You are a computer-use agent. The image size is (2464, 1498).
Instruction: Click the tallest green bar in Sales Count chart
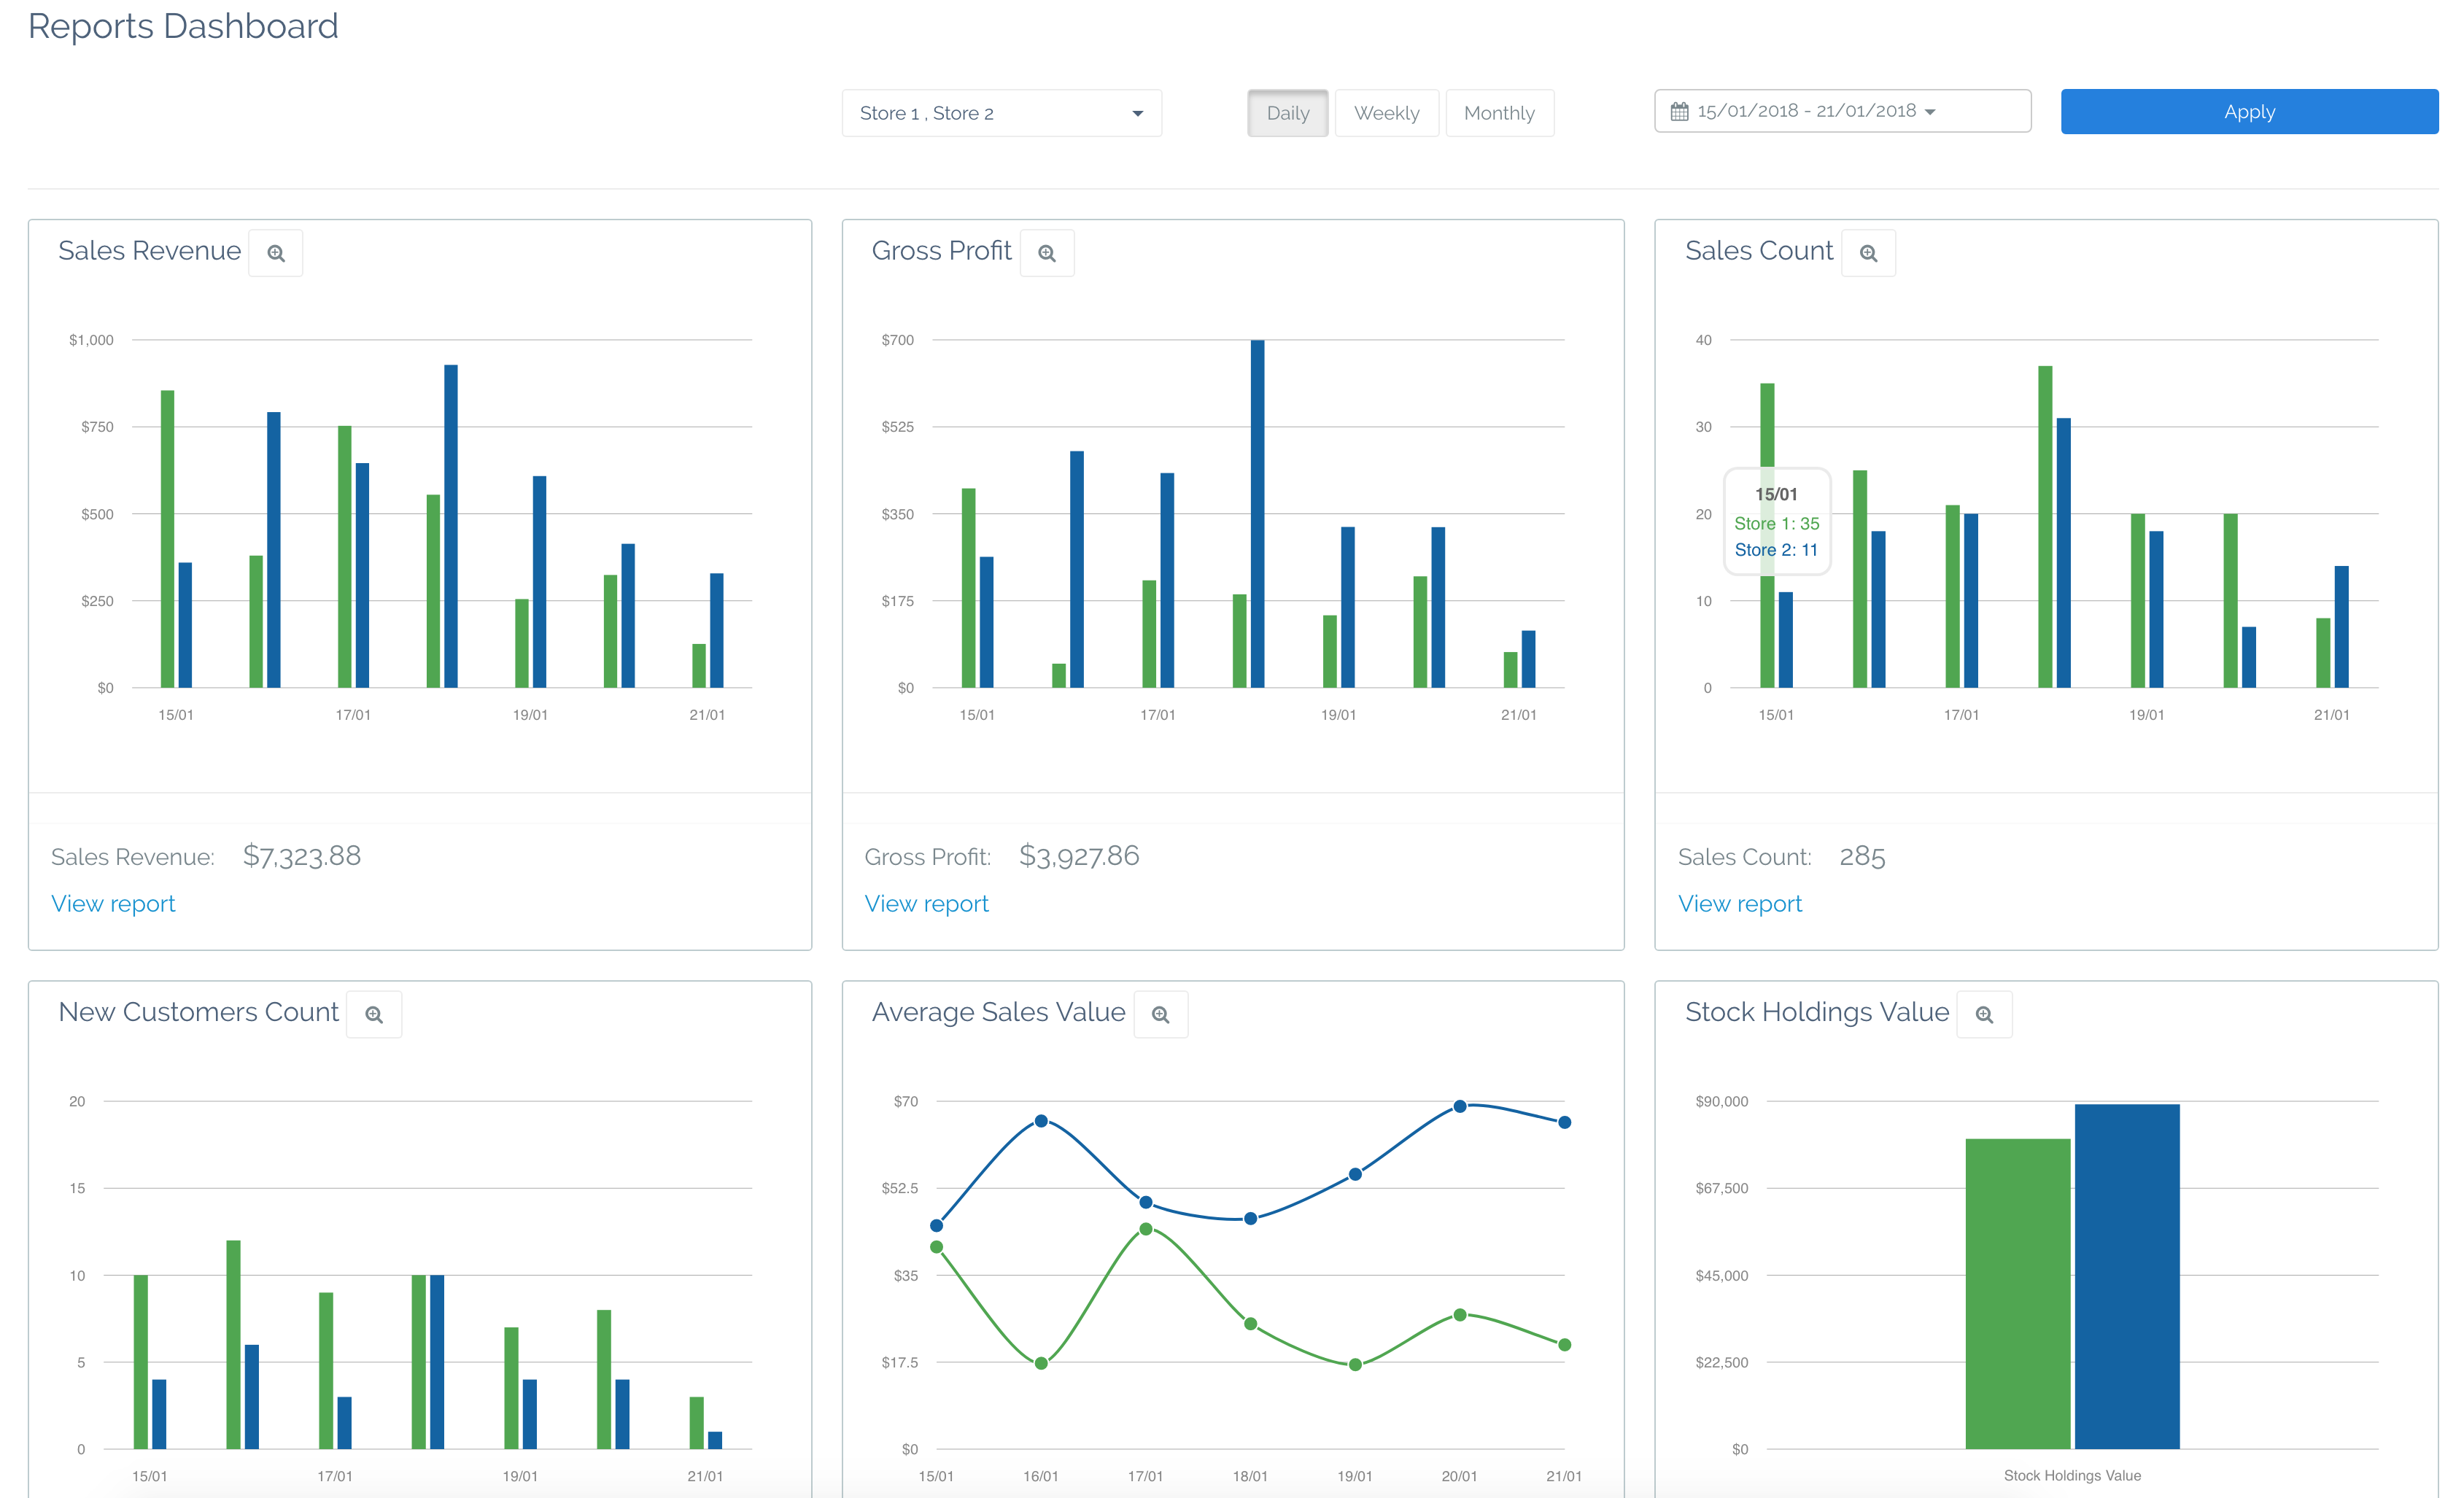[2045, 527]
